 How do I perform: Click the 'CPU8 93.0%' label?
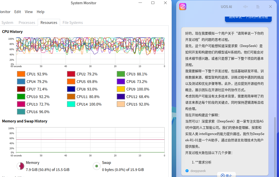point(87,89)
